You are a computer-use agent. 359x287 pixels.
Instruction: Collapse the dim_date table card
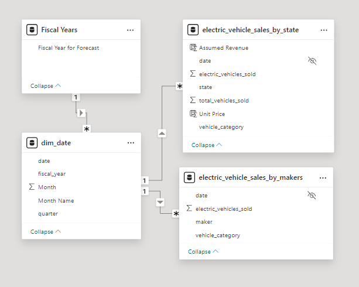point(46,231)
